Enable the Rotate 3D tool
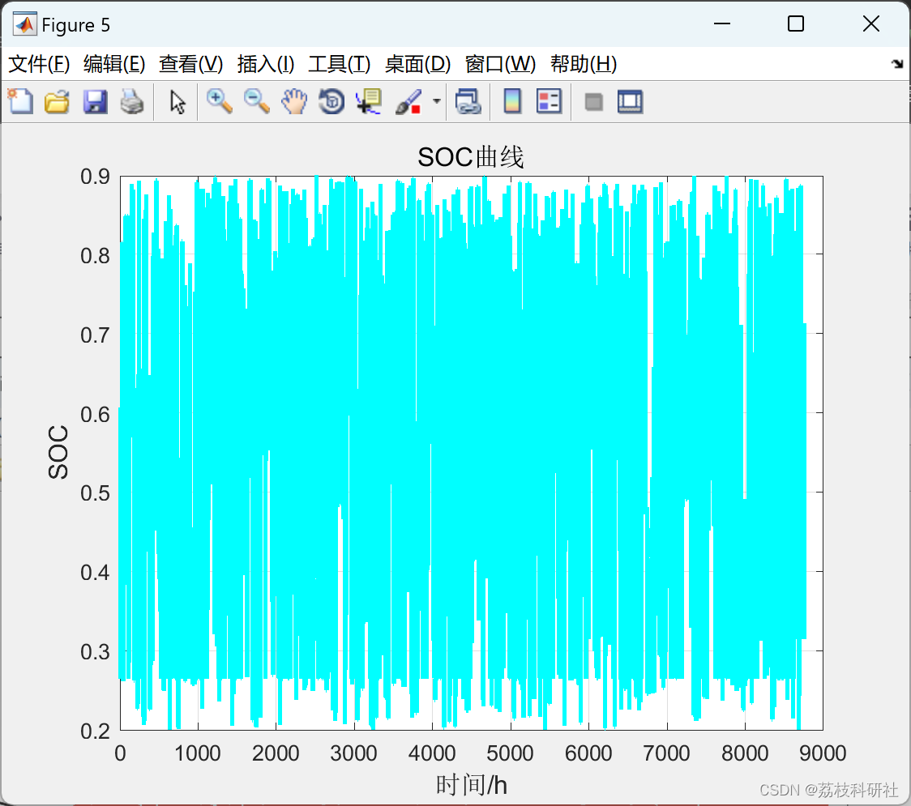The image size is (911, 806). pos(331,101)
